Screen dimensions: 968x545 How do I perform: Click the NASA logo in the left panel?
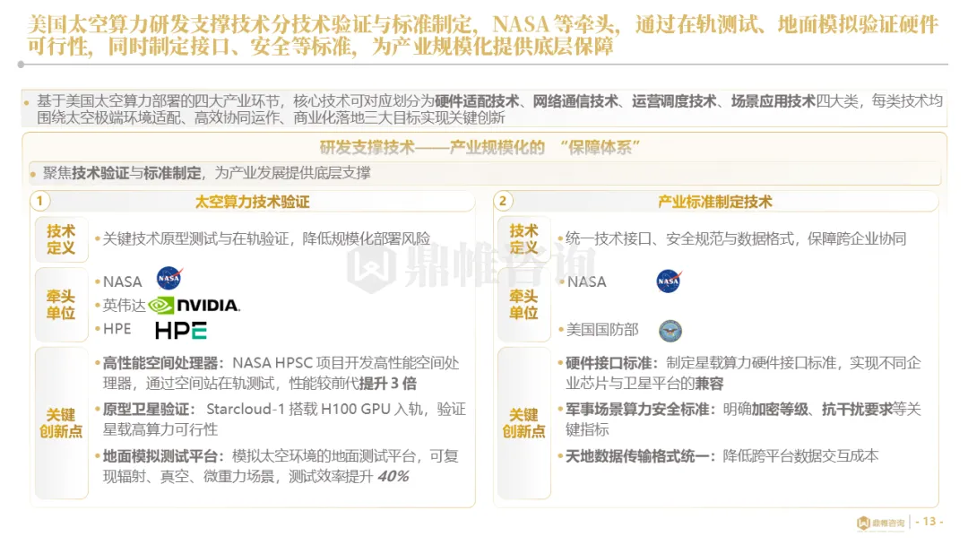[169, 278]
